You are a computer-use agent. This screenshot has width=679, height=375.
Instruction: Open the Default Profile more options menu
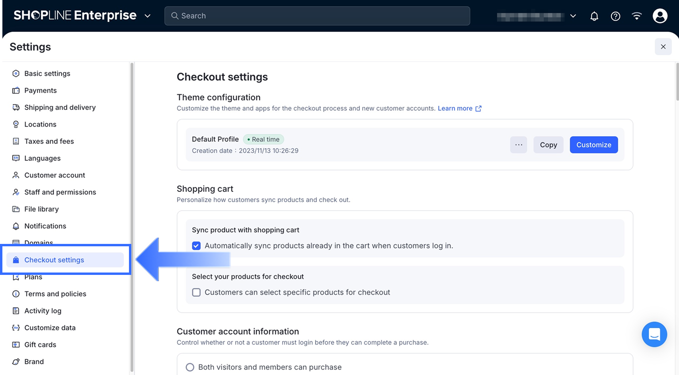(519, 145)
